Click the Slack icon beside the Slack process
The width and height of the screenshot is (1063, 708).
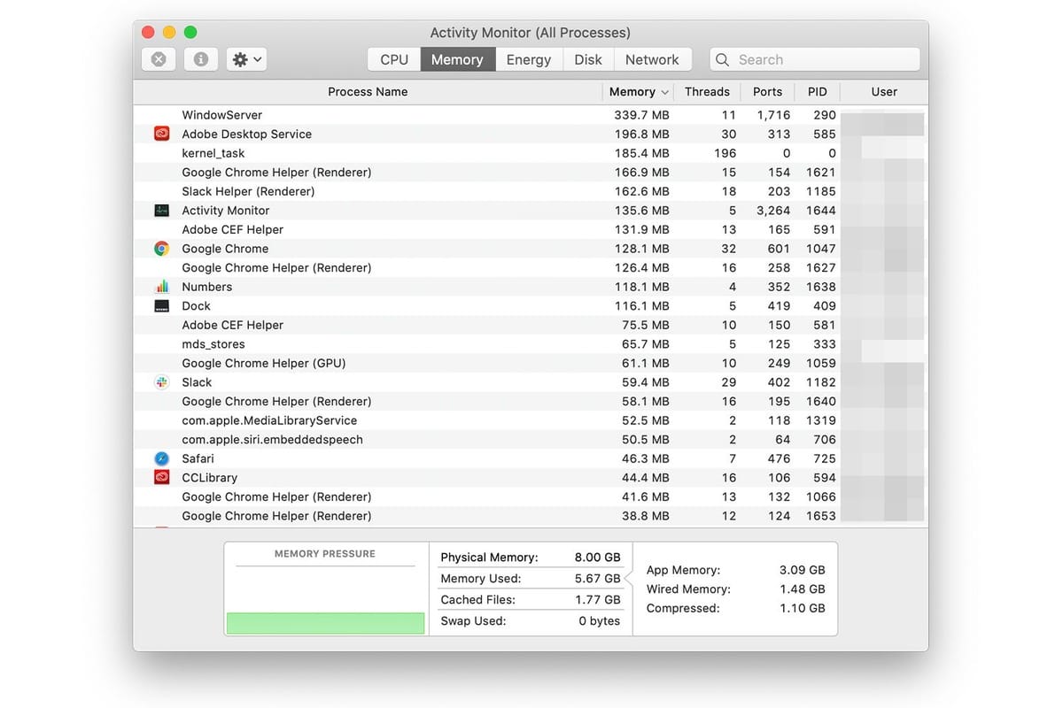coord(160,381)
